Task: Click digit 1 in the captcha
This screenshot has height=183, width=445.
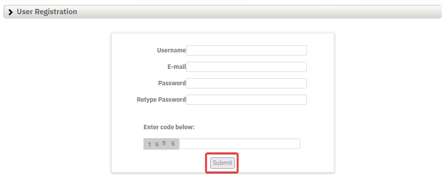Action: 150,144
